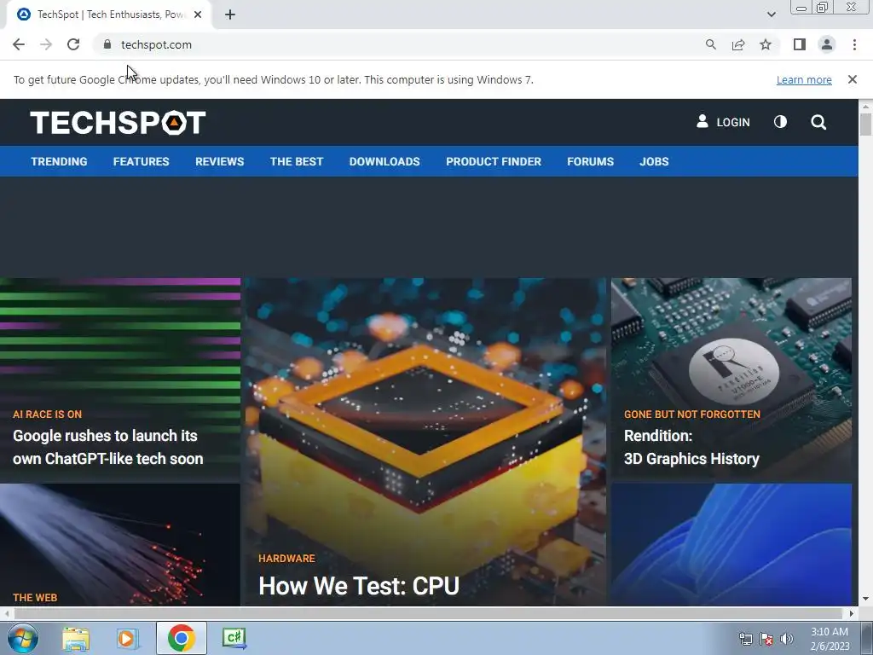Open PRODUCT FINDER
873x655 pixels.
[494, 161]
